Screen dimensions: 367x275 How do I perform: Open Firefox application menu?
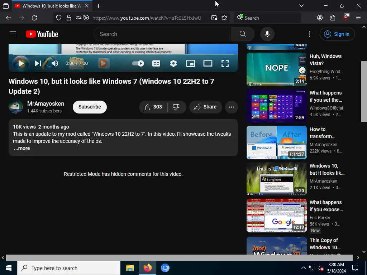(358, 18)
